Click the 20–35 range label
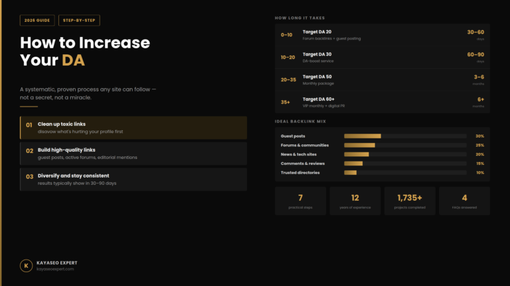 (x=288, y=79)
